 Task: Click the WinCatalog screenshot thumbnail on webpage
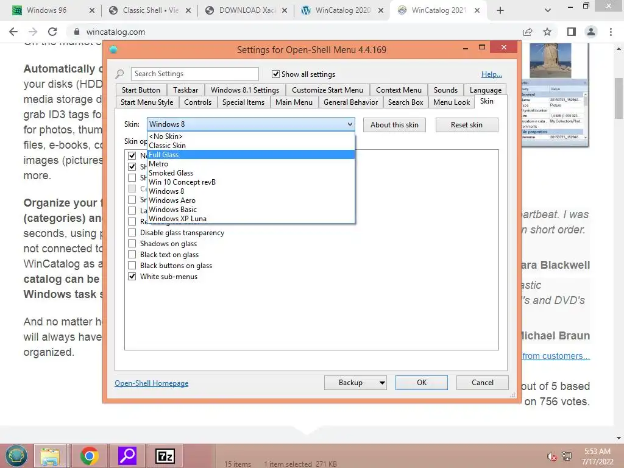[555, 94]
